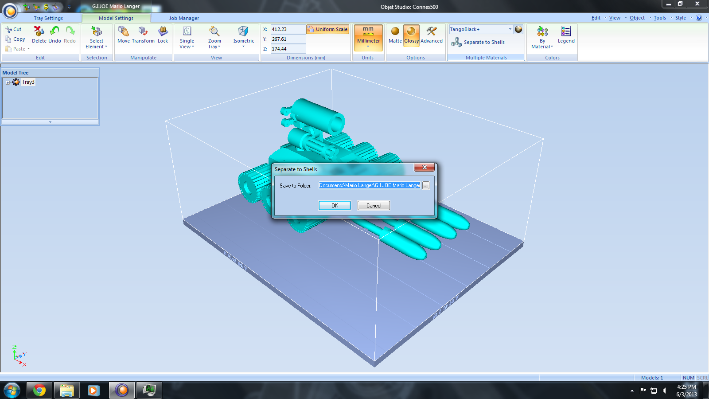The height and width of the screenshot is (399, 709).
Task: Open the media player taskbar icon
Action: 93,390
